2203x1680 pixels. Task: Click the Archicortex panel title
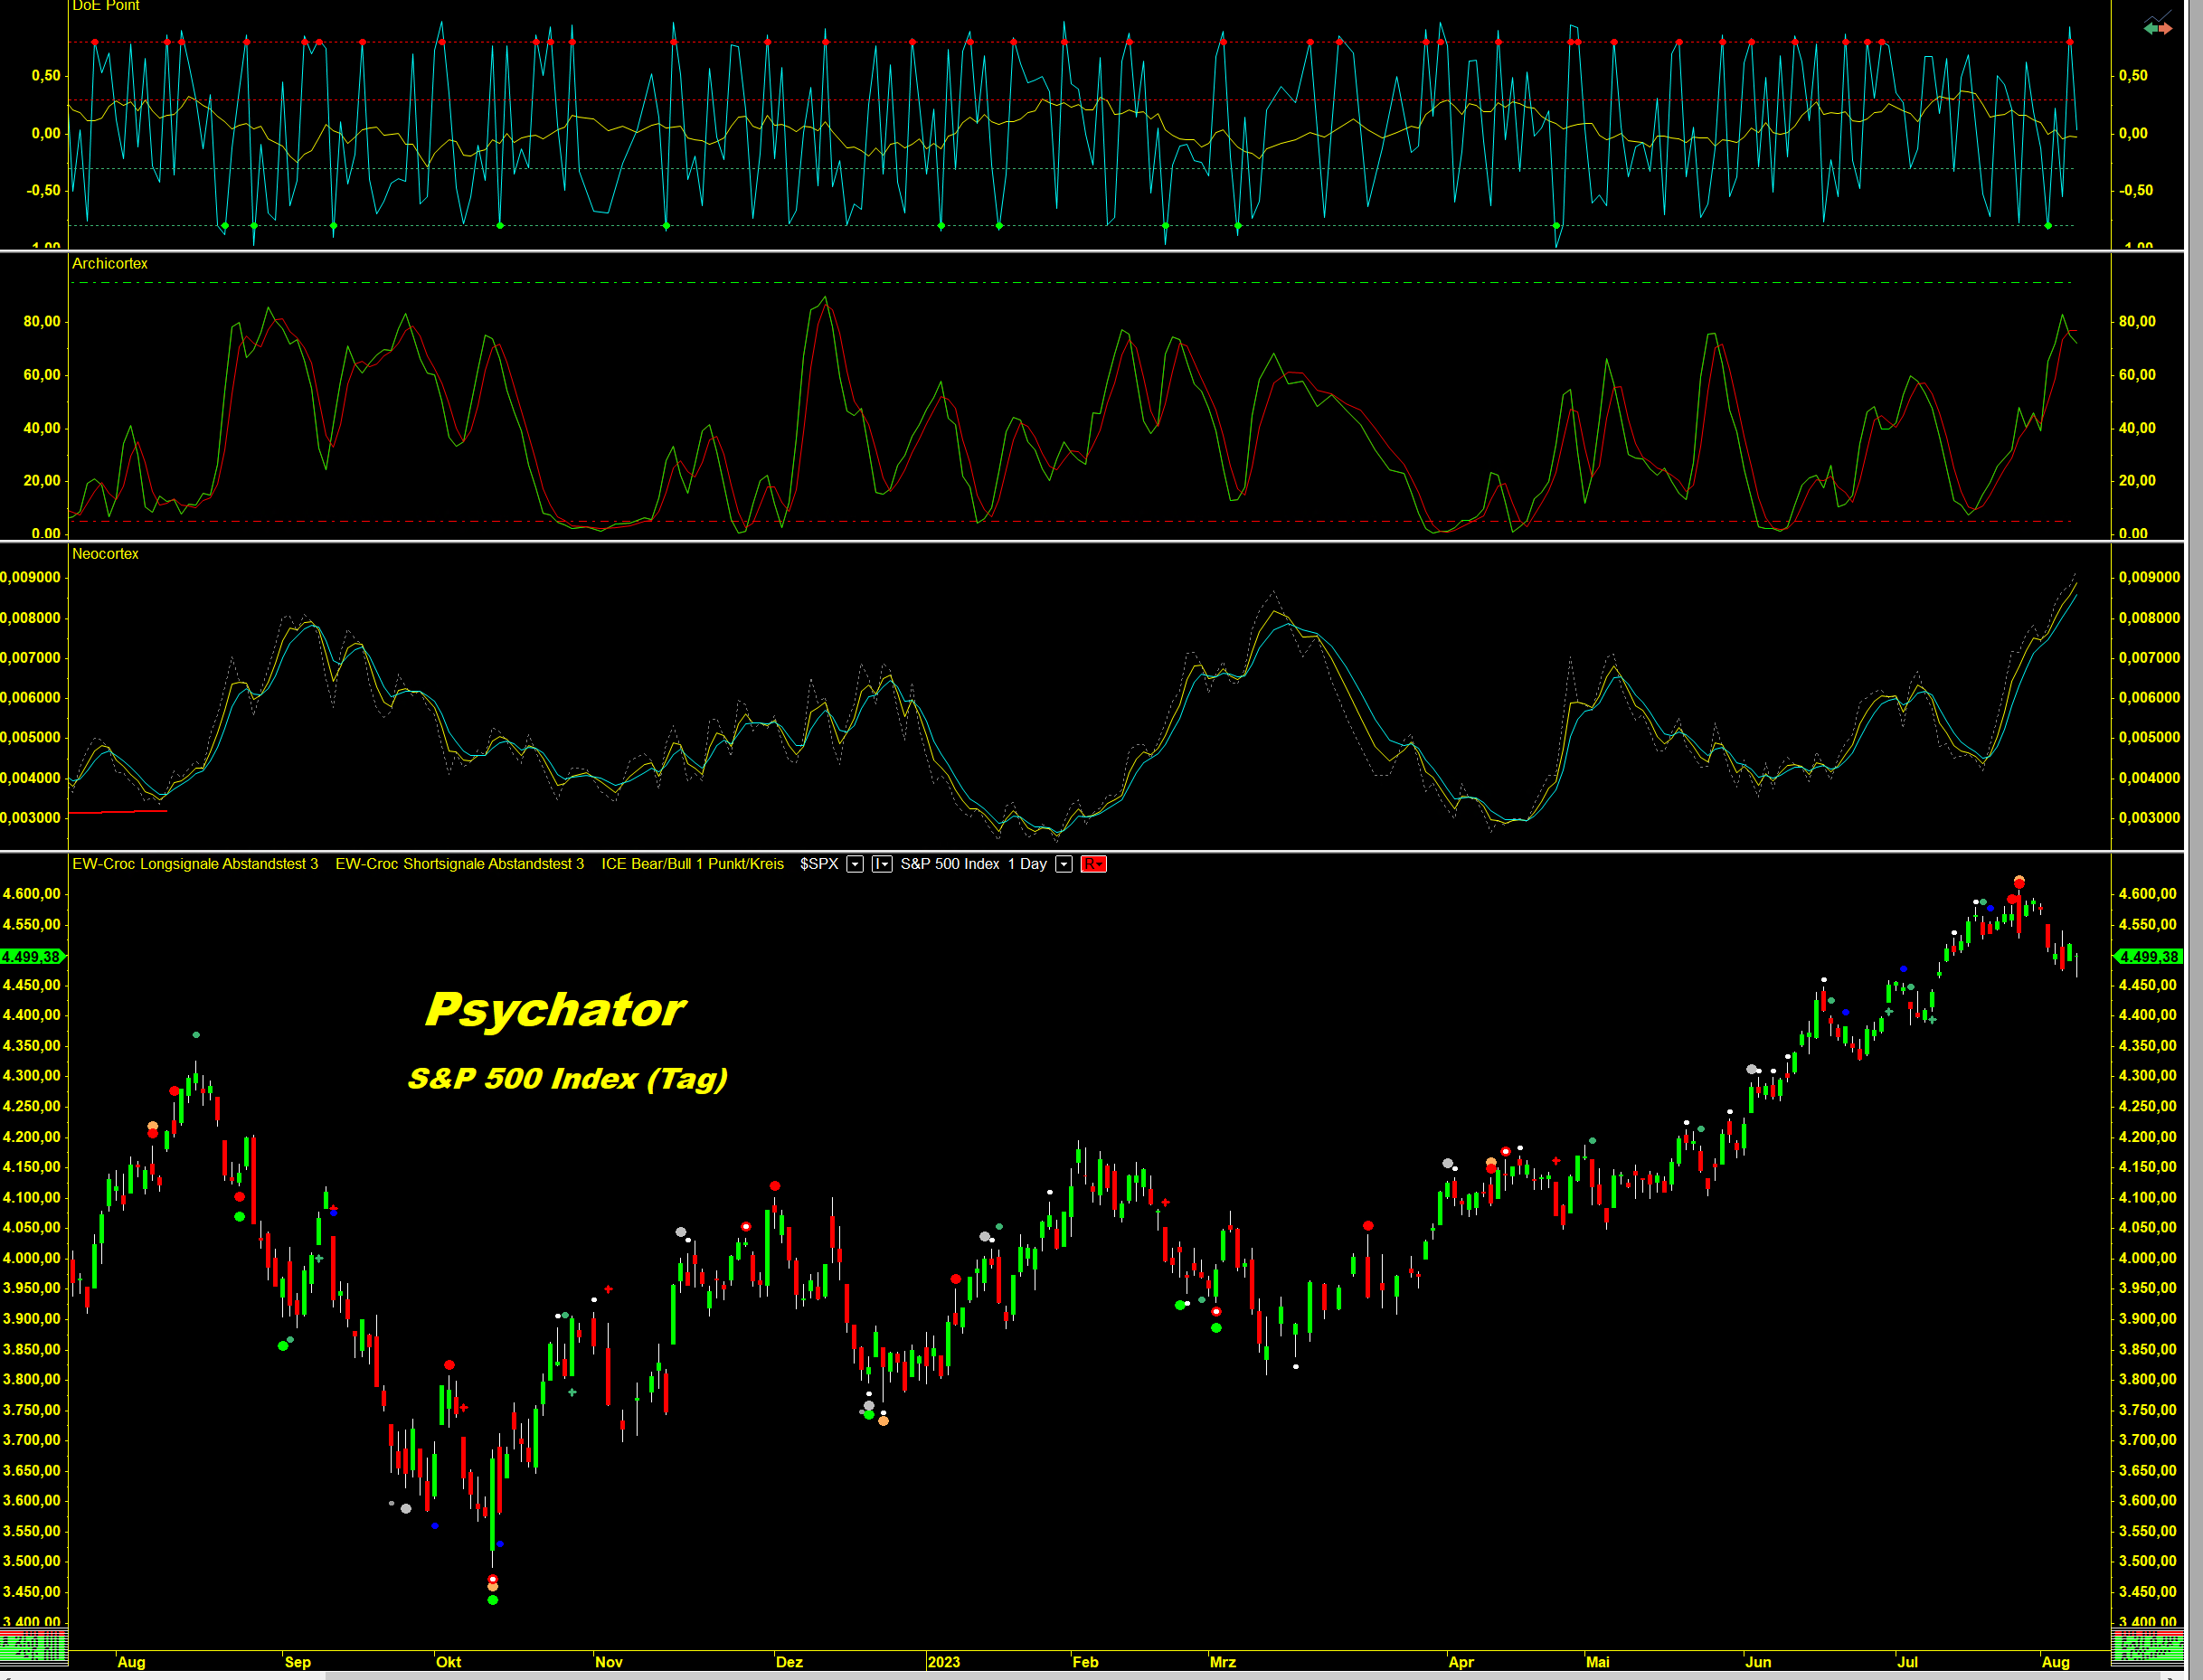(x=109, y=263)
